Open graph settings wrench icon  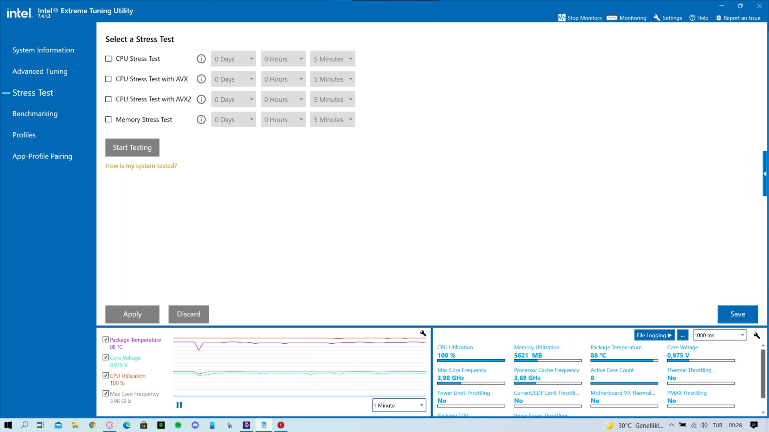[x=423, y=333]
